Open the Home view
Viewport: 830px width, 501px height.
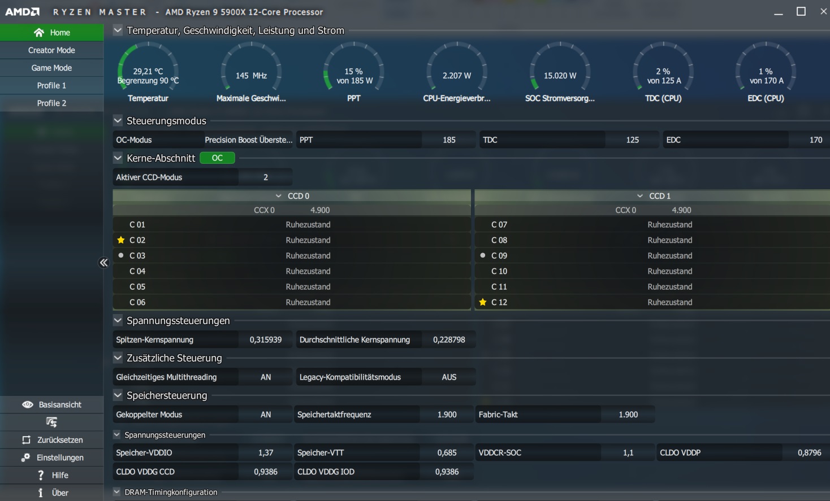(51, 32)
